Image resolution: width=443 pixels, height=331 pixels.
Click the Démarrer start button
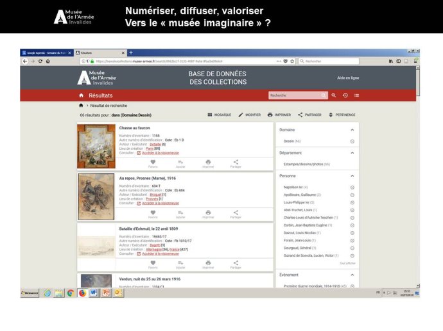coord(30,293)
